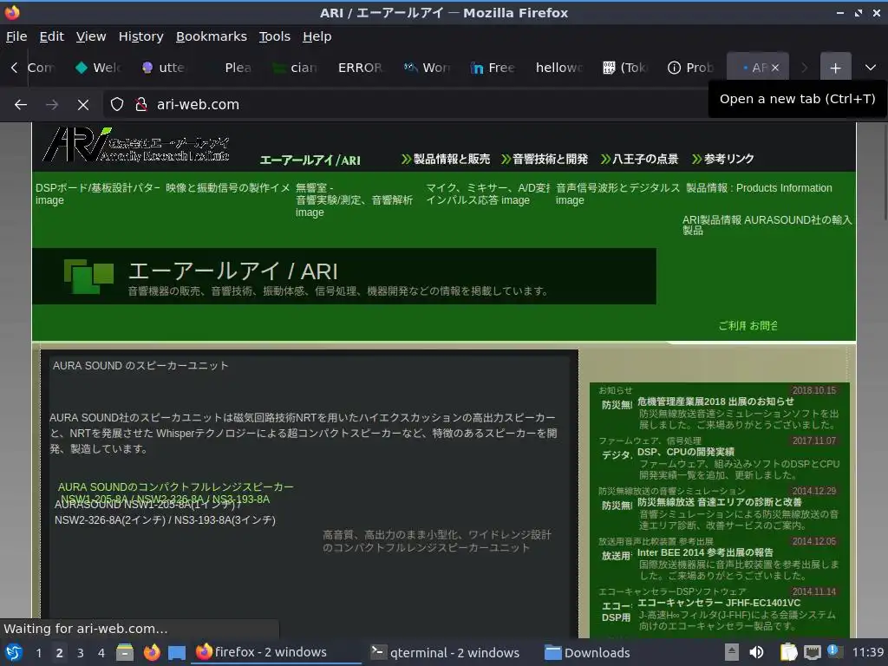
Task: Stop loading the page with the X button
Action: [82, 104]
